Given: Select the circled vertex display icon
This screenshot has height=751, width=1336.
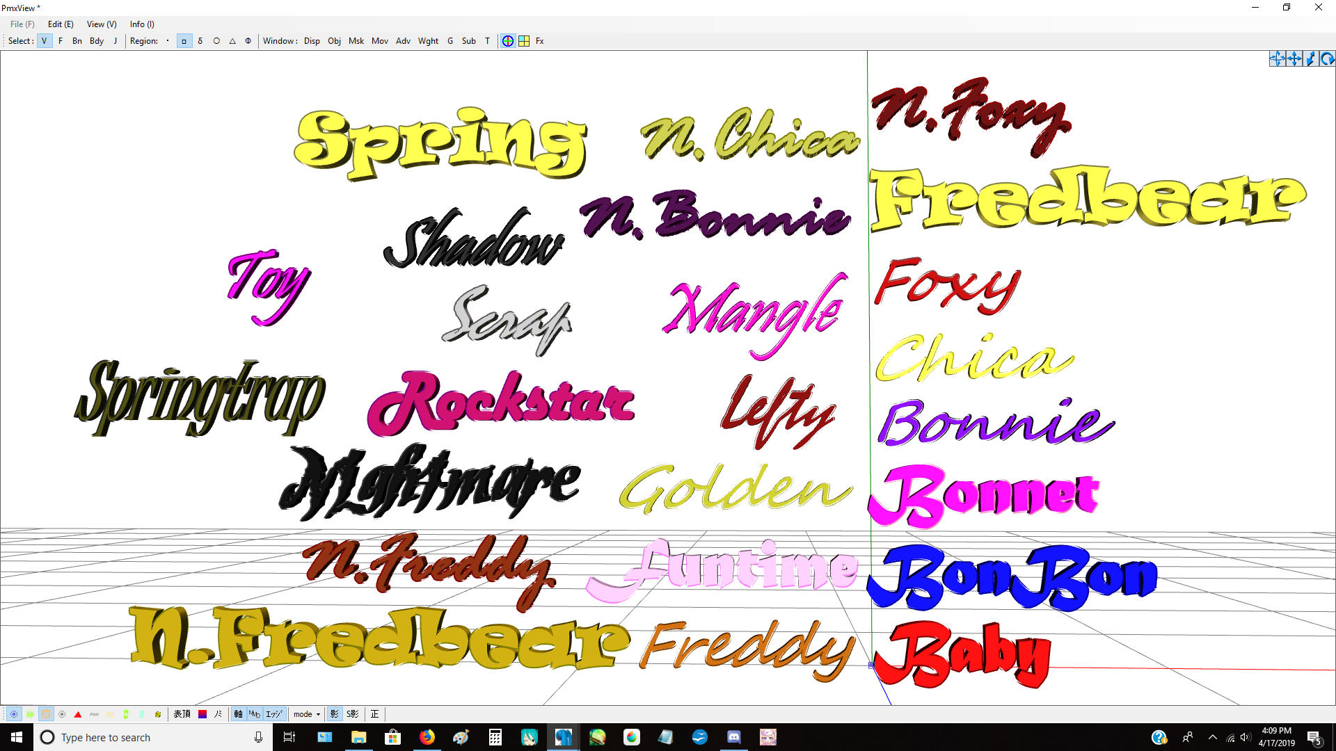Looking at the screenshot, I should pyautogui.click(x=14, y=713).
